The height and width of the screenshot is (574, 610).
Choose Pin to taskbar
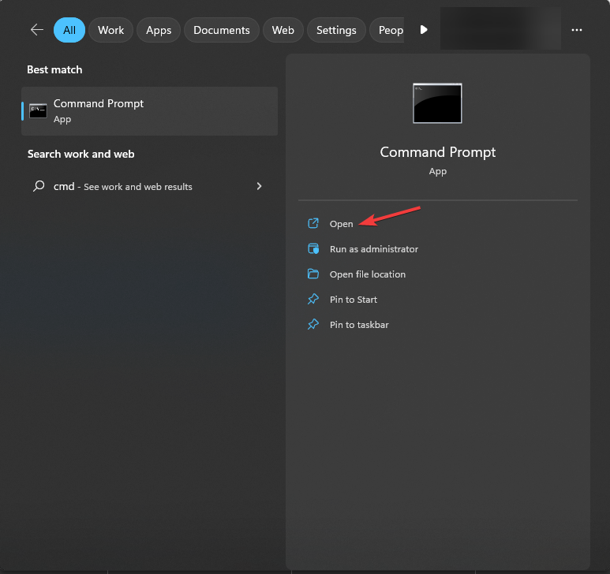coord(359,325)
